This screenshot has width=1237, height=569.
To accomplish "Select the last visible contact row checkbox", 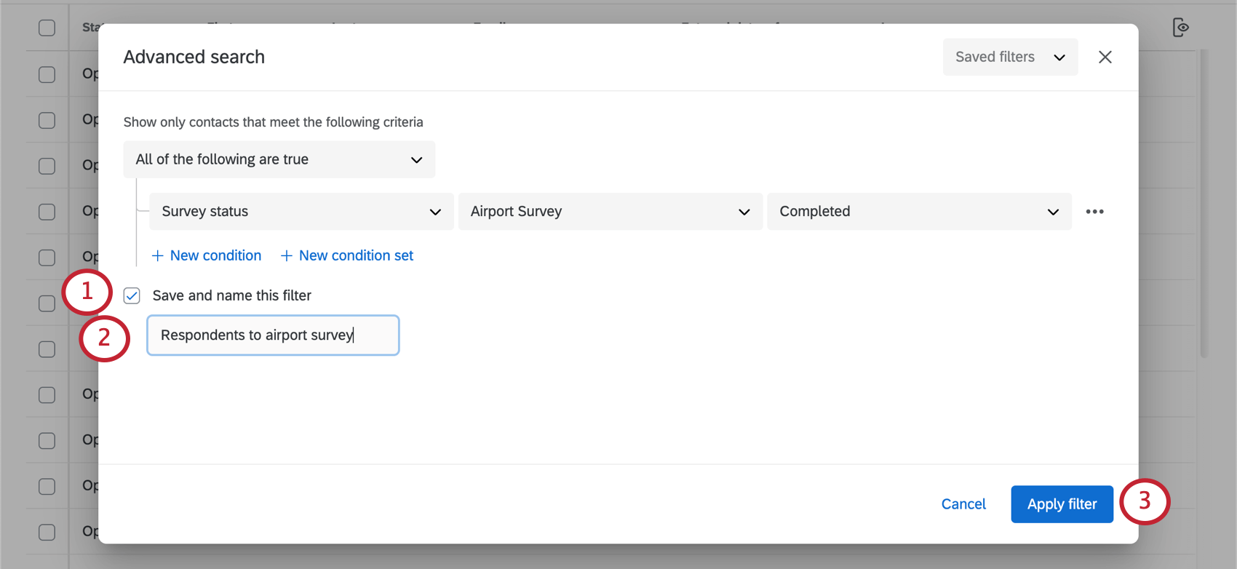I will click(x=47, y=532).
